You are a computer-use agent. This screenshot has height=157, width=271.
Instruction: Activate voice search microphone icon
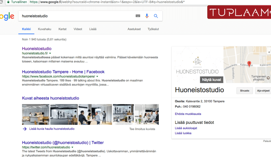[147, 16]
